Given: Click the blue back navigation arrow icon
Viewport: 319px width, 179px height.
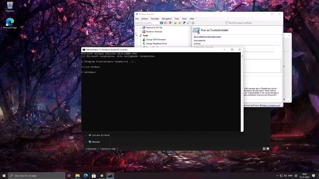Looking at the screenshot, I should coord(161,23).
